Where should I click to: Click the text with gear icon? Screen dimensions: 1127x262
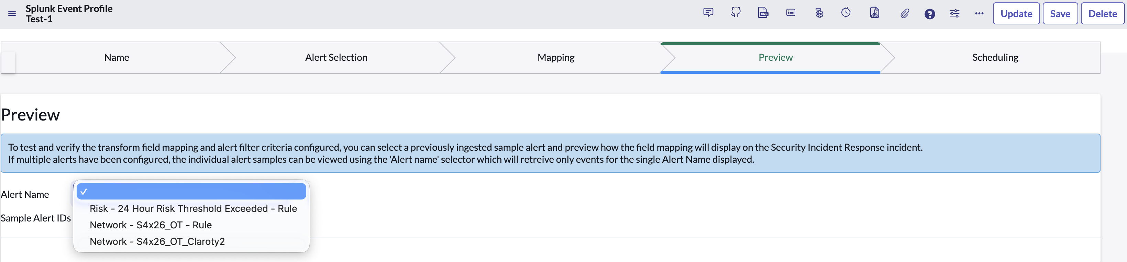(x=819, y=13)
